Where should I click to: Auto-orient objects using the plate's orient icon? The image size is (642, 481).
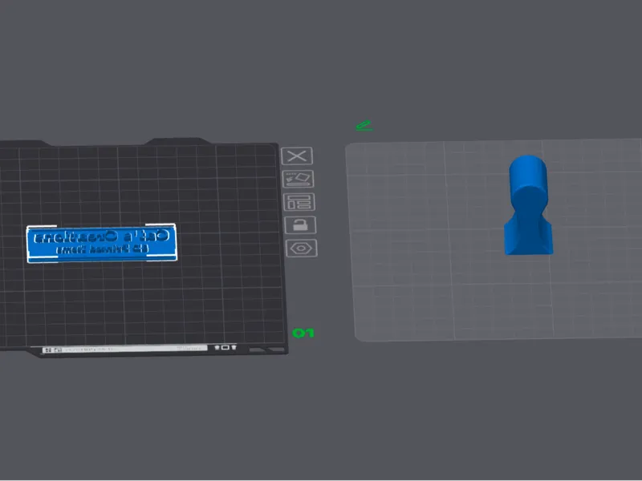pos(299,179)
